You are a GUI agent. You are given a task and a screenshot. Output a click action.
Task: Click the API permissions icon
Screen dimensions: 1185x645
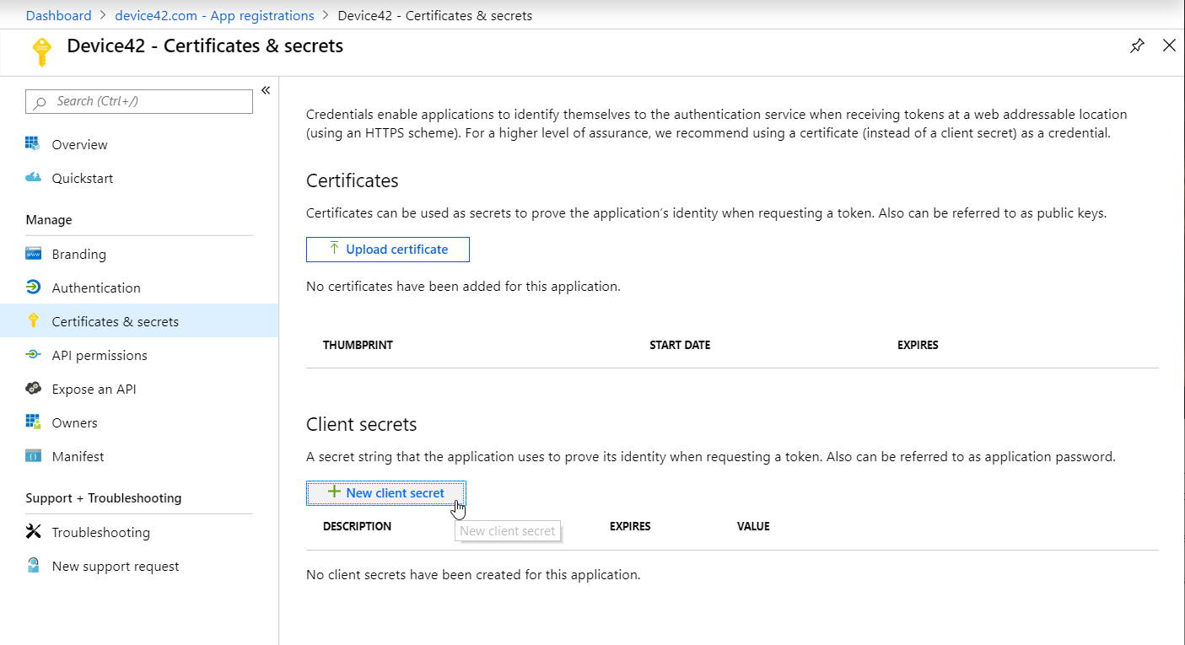(x=33, y=355)
